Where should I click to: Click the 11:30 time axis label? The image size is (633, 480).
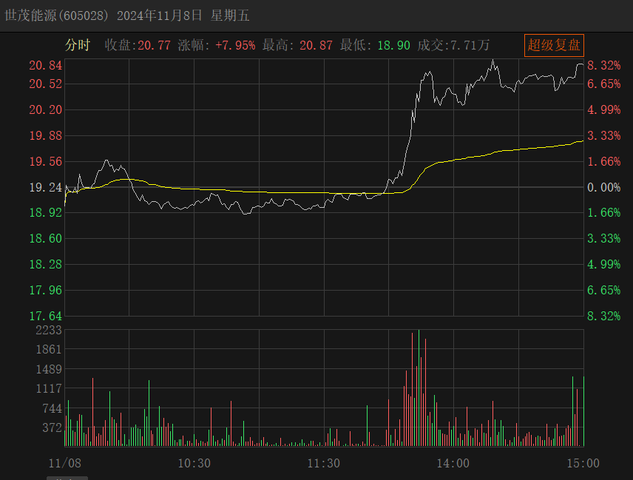click(323, 463)
